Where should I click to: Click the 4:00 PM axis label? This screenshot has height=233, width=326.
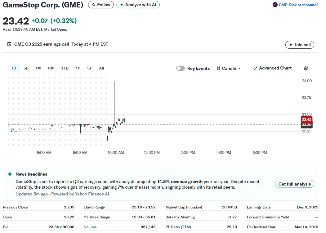tap(224, 153)
